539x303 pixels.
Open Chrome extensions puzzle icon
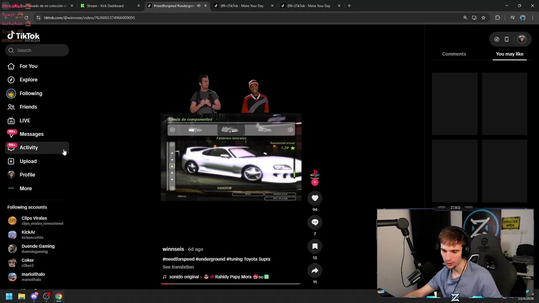tap(498, 18)
